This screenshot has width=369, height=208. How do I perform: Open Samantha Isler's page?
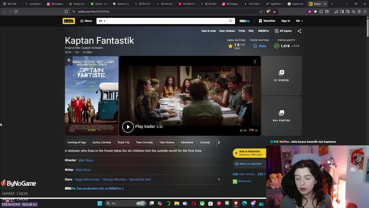tap(140, 179)
